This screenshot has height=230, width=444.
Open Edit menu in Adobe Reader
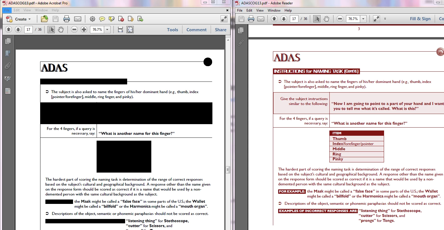click(x=249, y=10)
